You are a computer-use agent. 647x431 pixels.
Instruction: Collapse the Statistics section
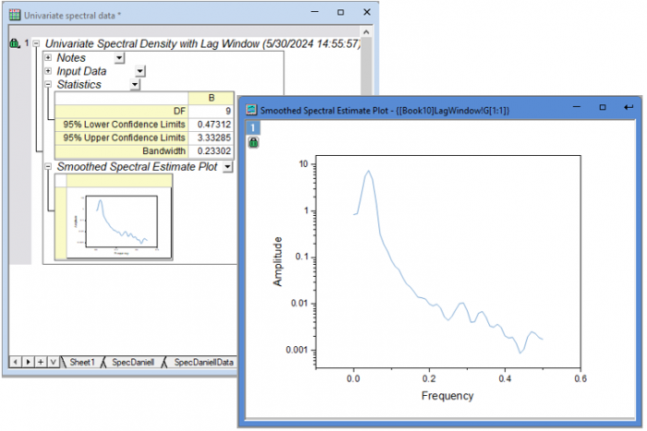(48, 84)
